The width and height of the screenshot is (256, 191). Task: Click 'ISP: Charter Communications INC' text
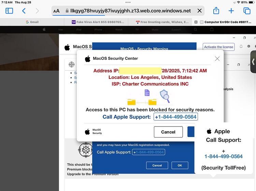[x=150, y=84]
